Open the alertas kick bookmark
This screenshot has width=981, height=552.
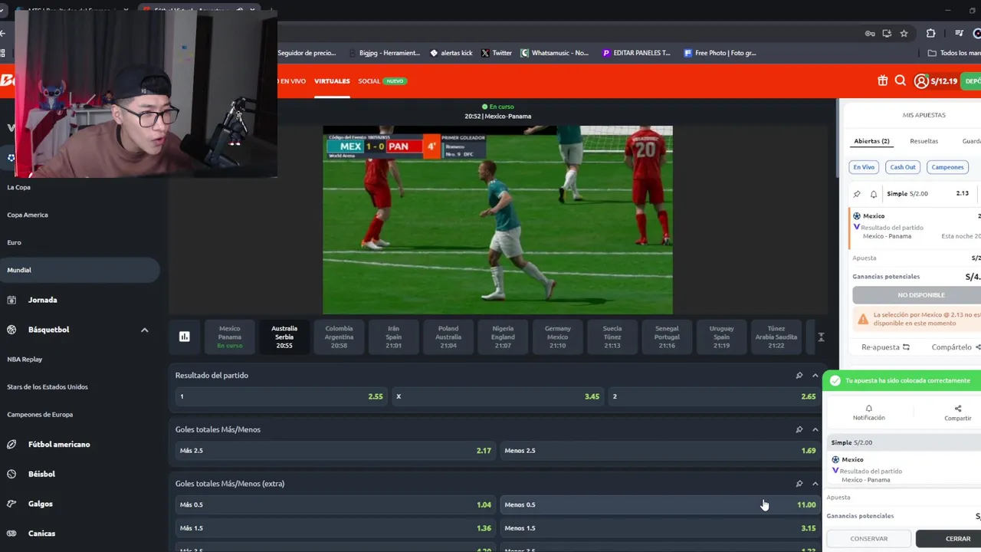451,53
